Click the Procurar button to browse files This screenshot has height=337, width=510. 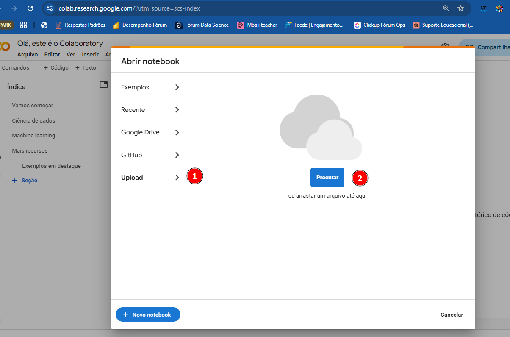click(x=327, y=178)
